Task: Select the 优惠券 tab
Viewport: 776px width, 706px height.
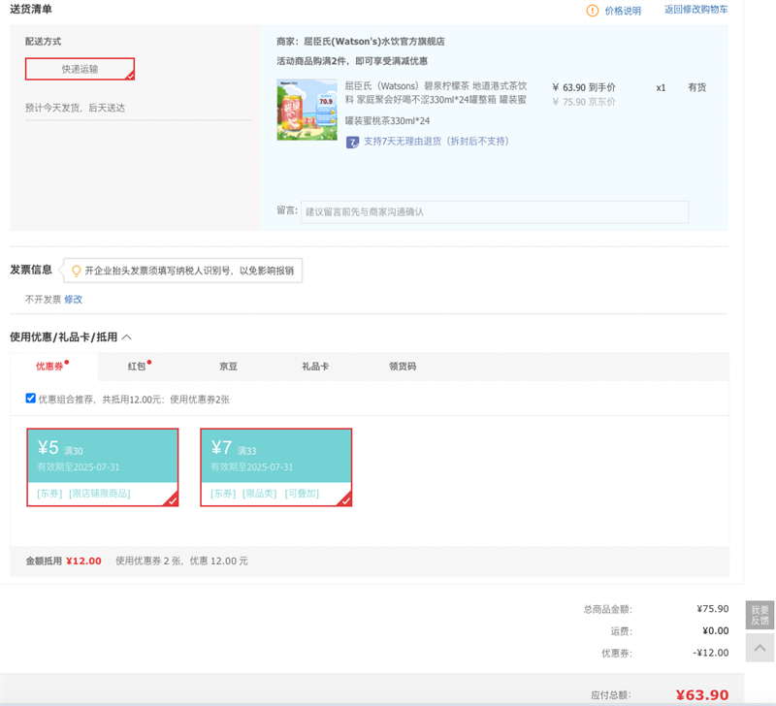Action: (x=49, y=367)
